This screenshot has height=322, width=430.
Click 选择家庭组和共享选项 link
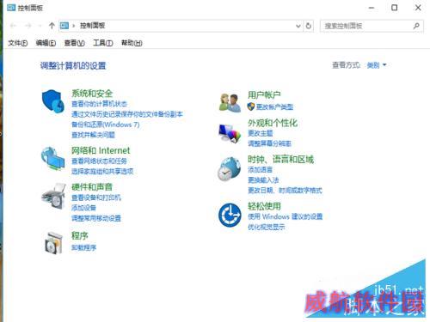pyautogui.click(x=102, y=171)
